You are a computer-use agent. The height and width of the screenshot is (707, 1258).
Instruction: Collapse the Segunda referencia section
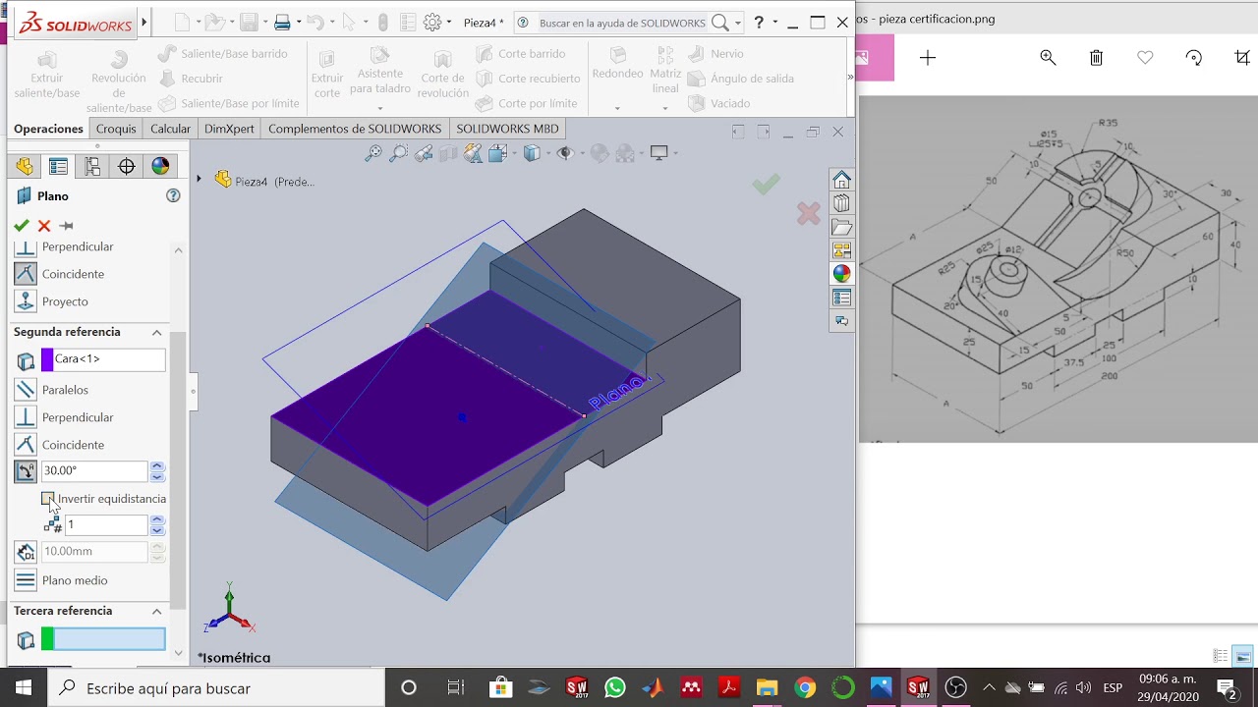click(x=156, y=332)
